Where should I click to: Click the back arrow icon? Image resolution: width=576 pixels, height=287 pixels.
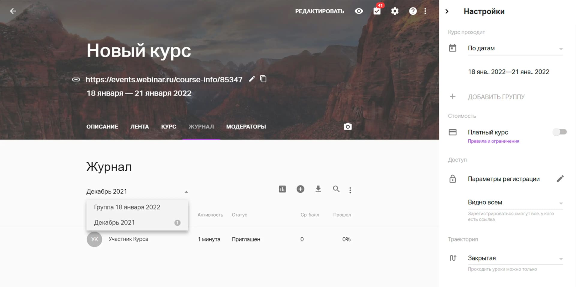[x=13, y=11]
